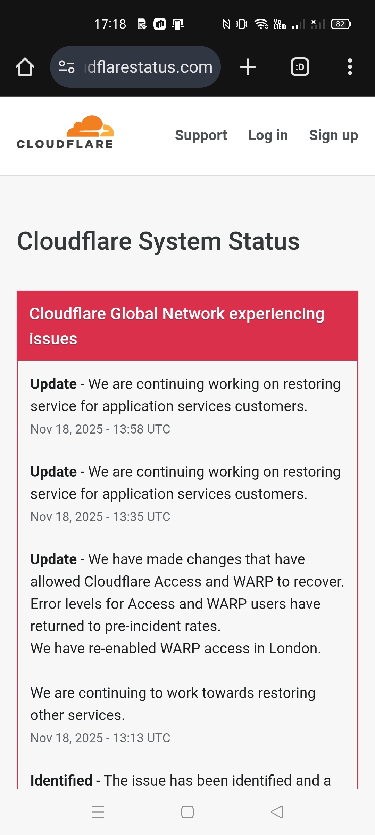Viewport: 375px width, 835px height.
Task: Click the Sign up link
Action: 333,135
